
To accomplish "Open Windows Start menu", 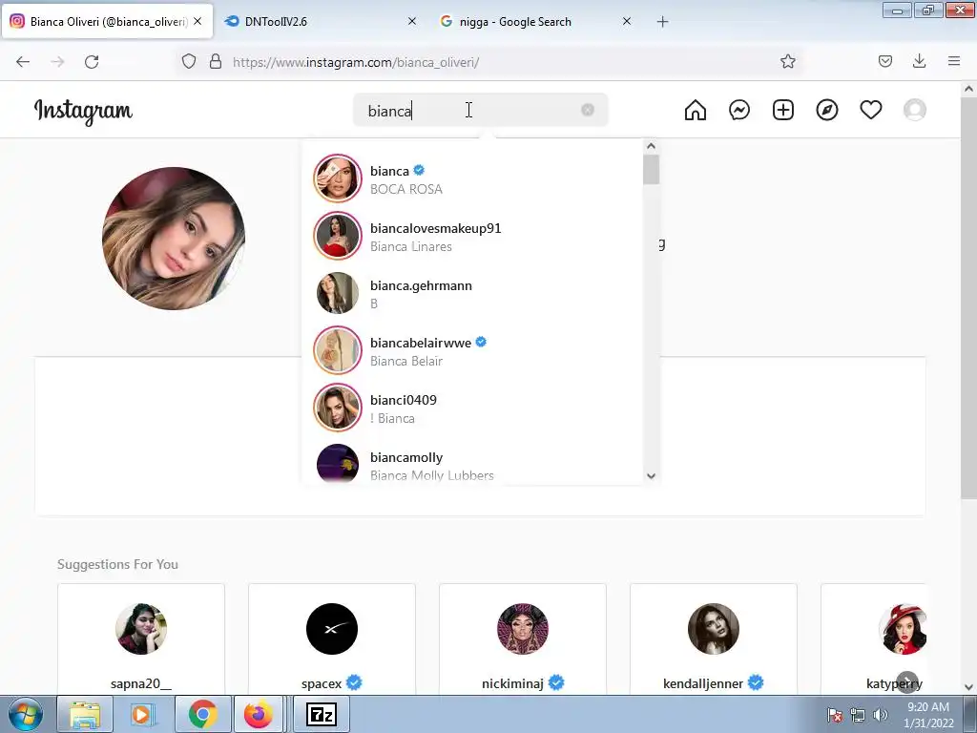I will click(x=26, y=714).
